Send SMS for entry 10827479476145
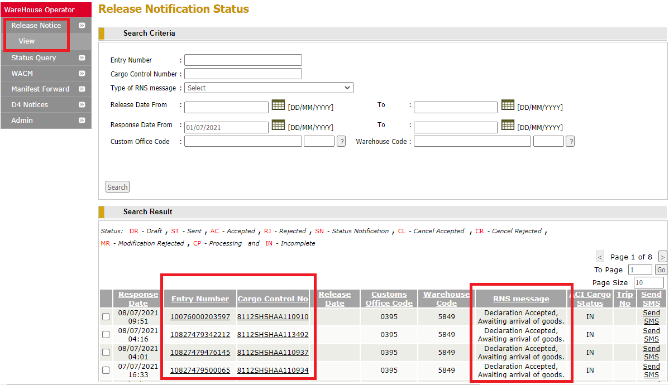This screenshot has width=669, height=385. (x=652, y=353)
